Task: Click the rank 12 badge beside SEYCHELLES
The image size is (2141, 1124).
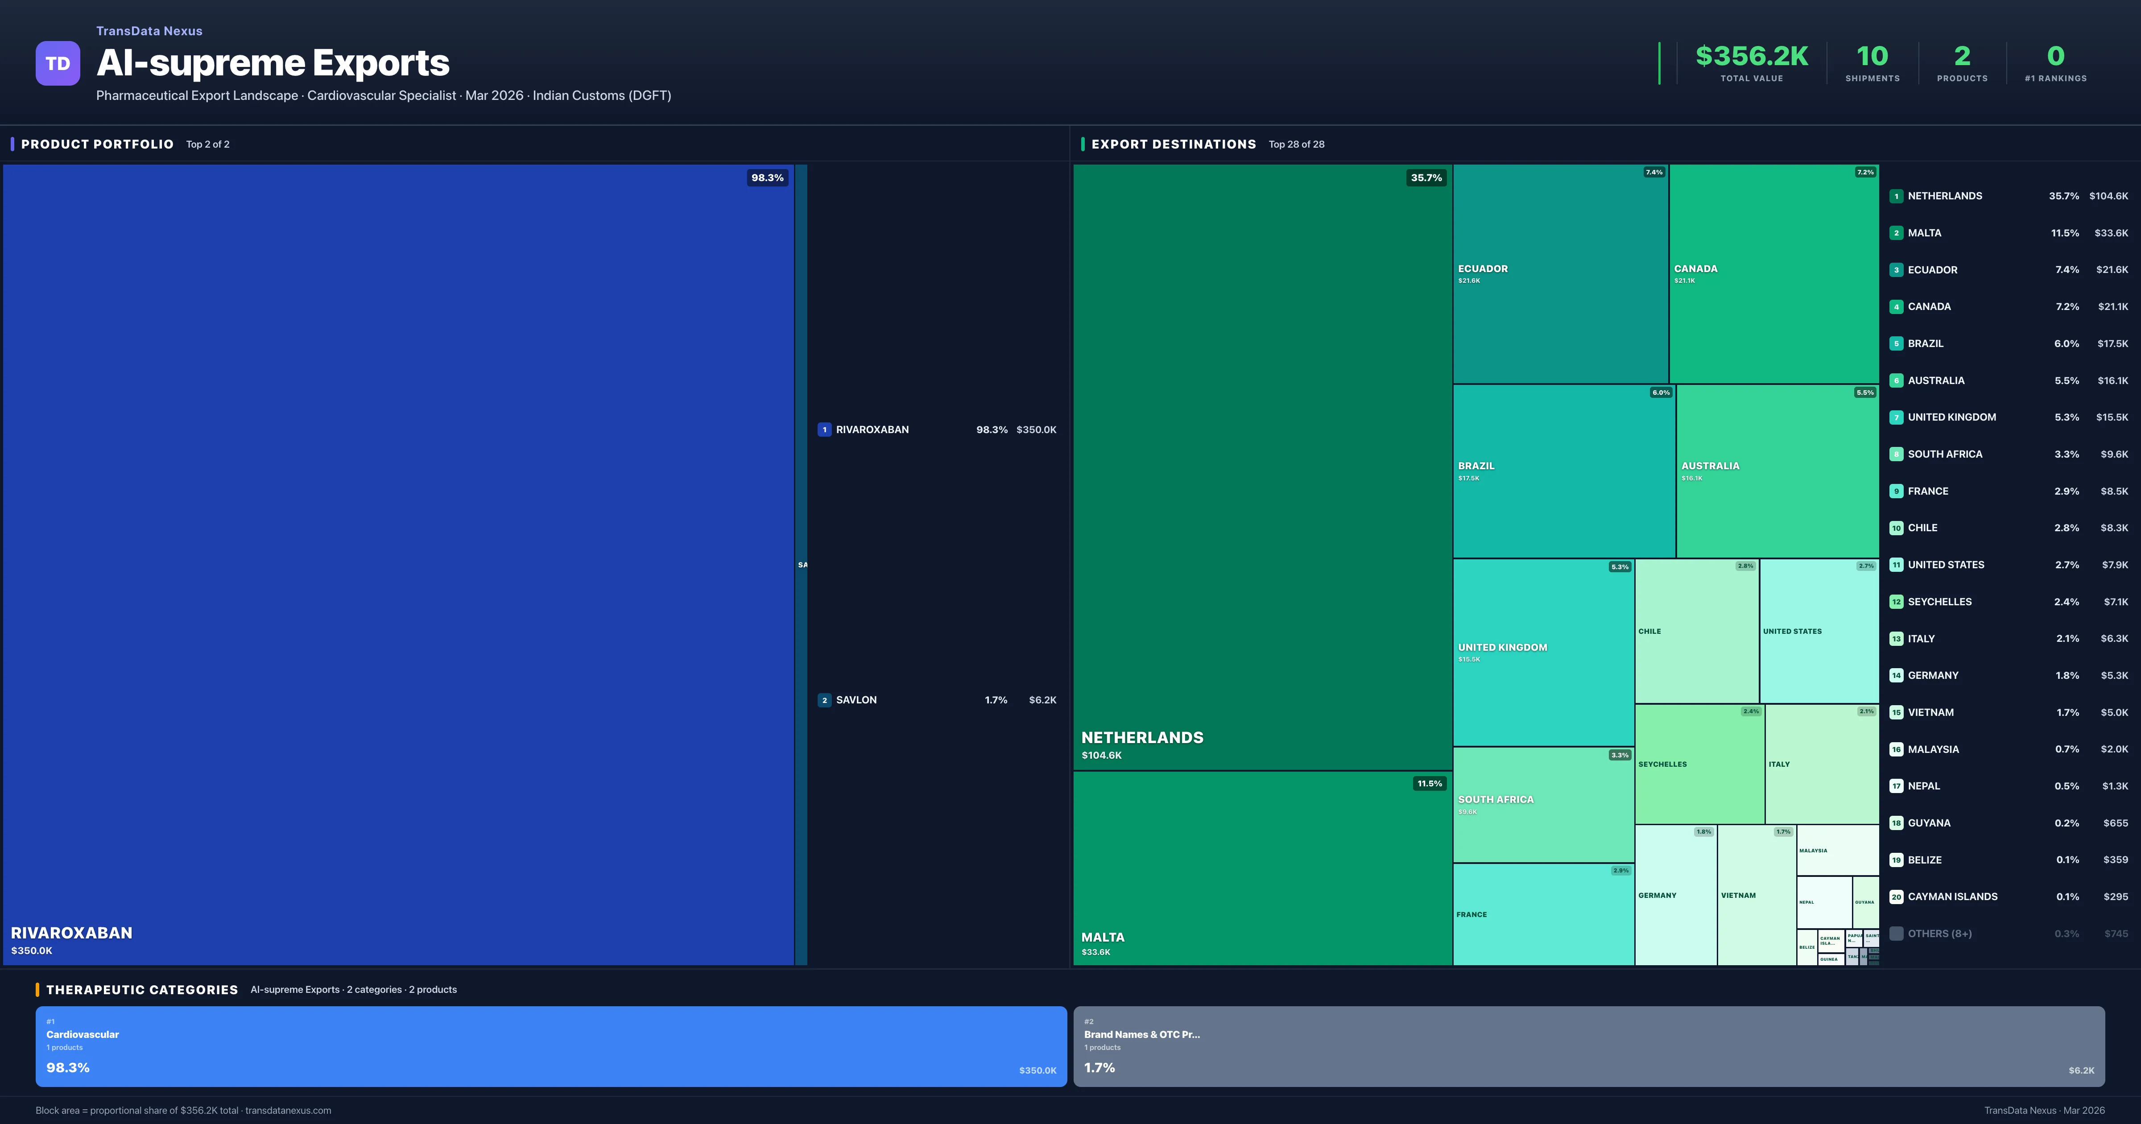Action: 1896,601
